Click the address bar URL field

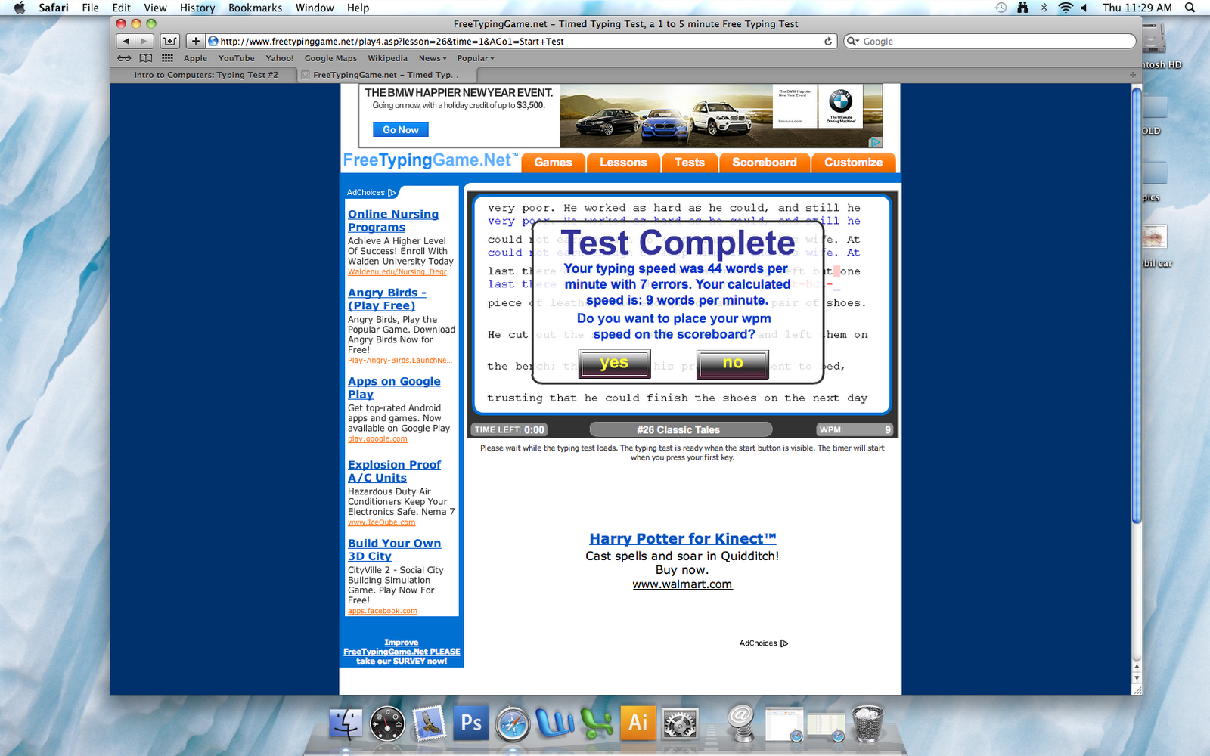point(520,42)
